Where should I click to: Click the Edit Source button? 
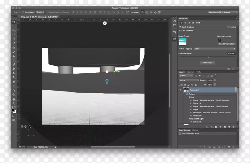click(207, 63)
